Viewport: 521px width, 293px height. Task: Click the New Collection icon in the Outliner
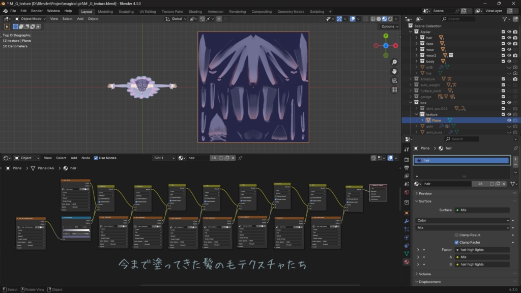click(515, 19)
